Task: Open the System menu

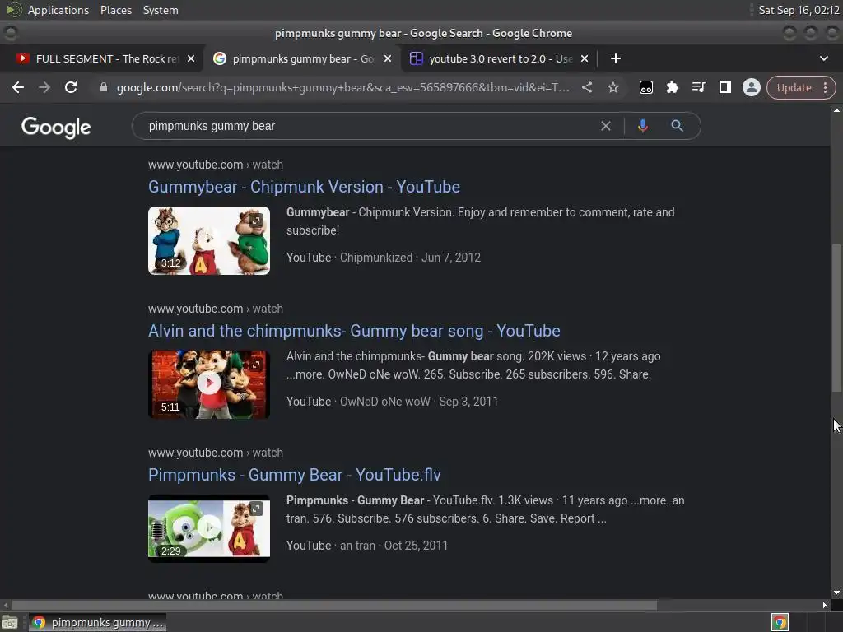Action: [x=161, y=10]
